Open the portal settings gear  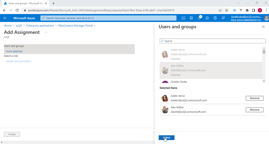click(207, 18)
